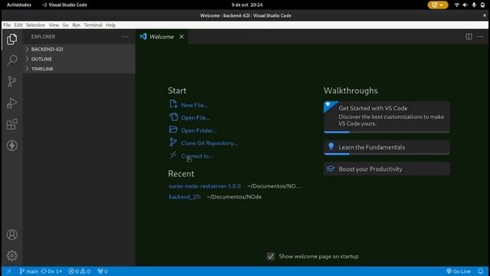The width and height of the screenshot is (490, 276).
Task: Open the Go menu
Action: point(65,25)
